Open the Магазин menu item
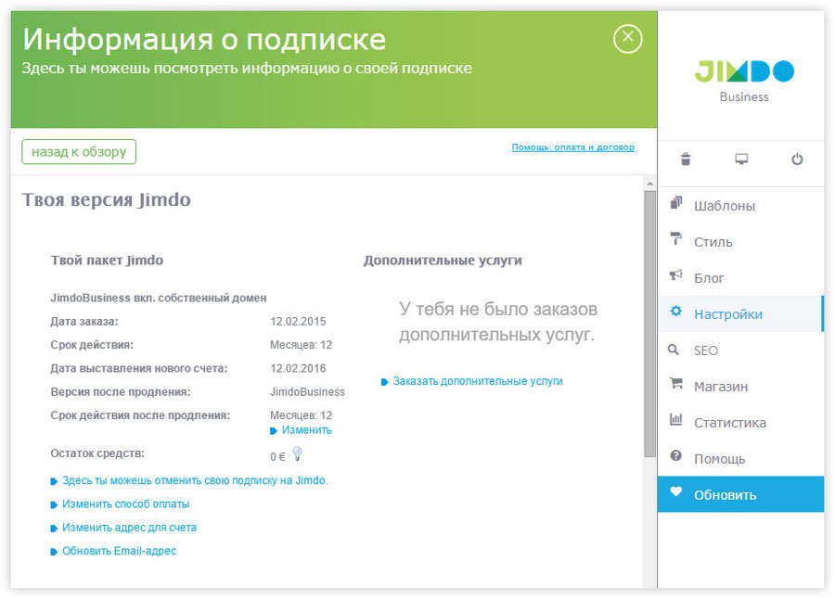The width and height of the screenshot is (835, 599). click(x=740, y=387)
